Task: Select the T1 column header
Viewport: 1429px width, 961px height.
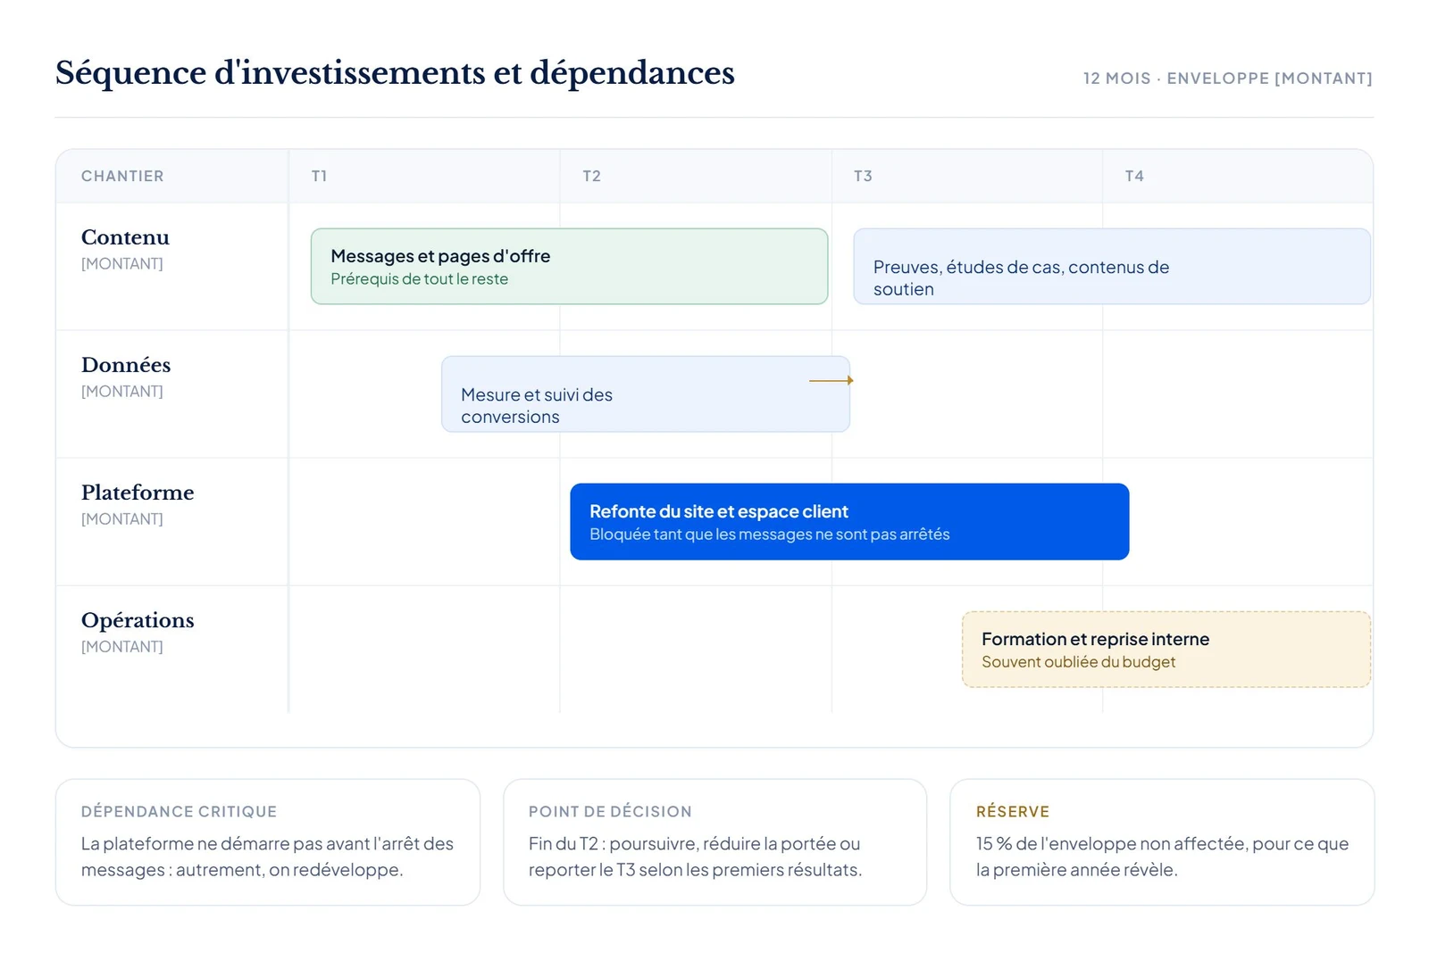Action: point(319,177)
